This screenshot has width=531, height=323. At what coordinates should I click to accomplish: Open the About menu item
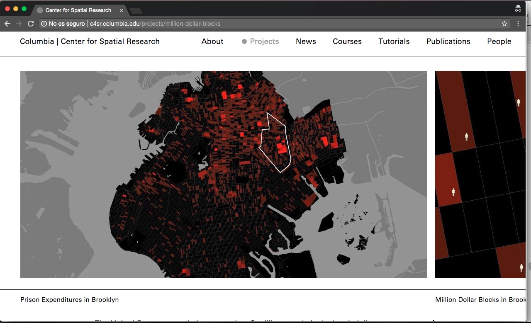212,41
